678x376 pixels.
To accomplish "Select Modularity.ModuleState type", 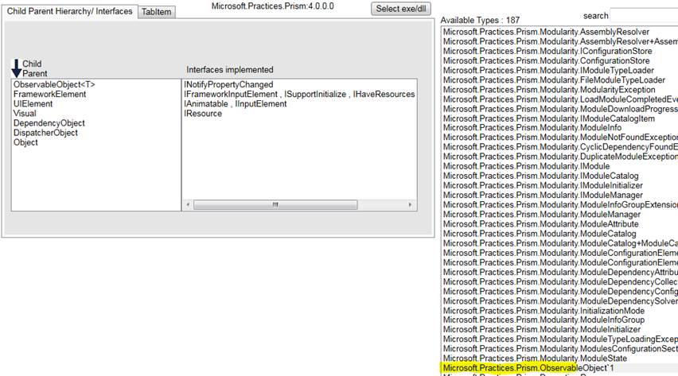I will [x=535, y=359].
